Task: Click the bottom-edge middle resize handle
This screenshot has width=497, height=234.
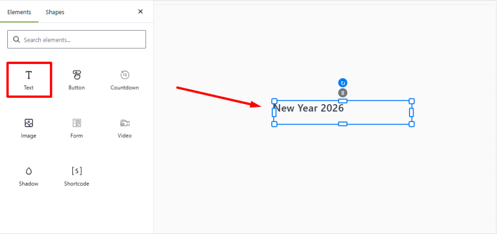Action: coord(343,124)
